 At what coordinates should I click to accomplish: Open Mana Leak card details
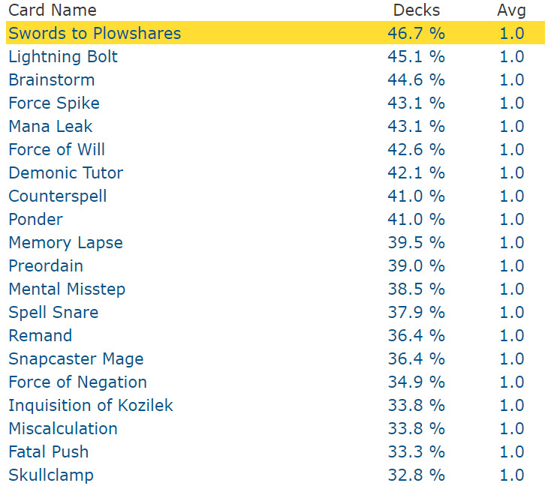tap(50, 126)
